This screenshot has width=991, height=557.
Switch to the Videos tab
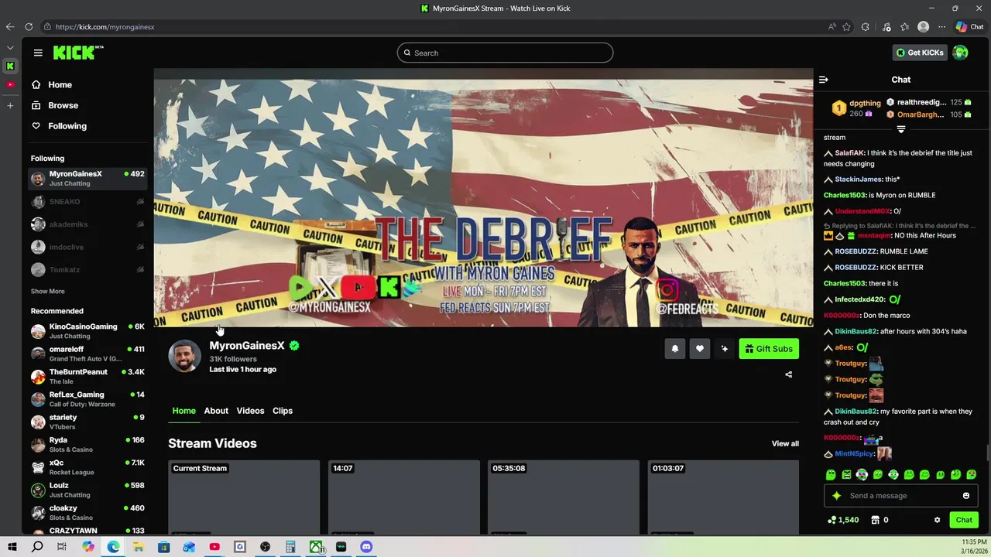coord(250,411)
